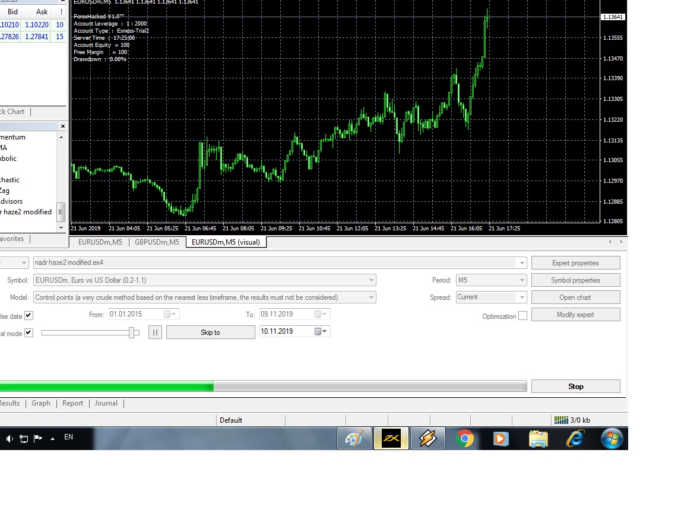Open the Exness MetaTrader taskbar icon

tap(391, 438)
